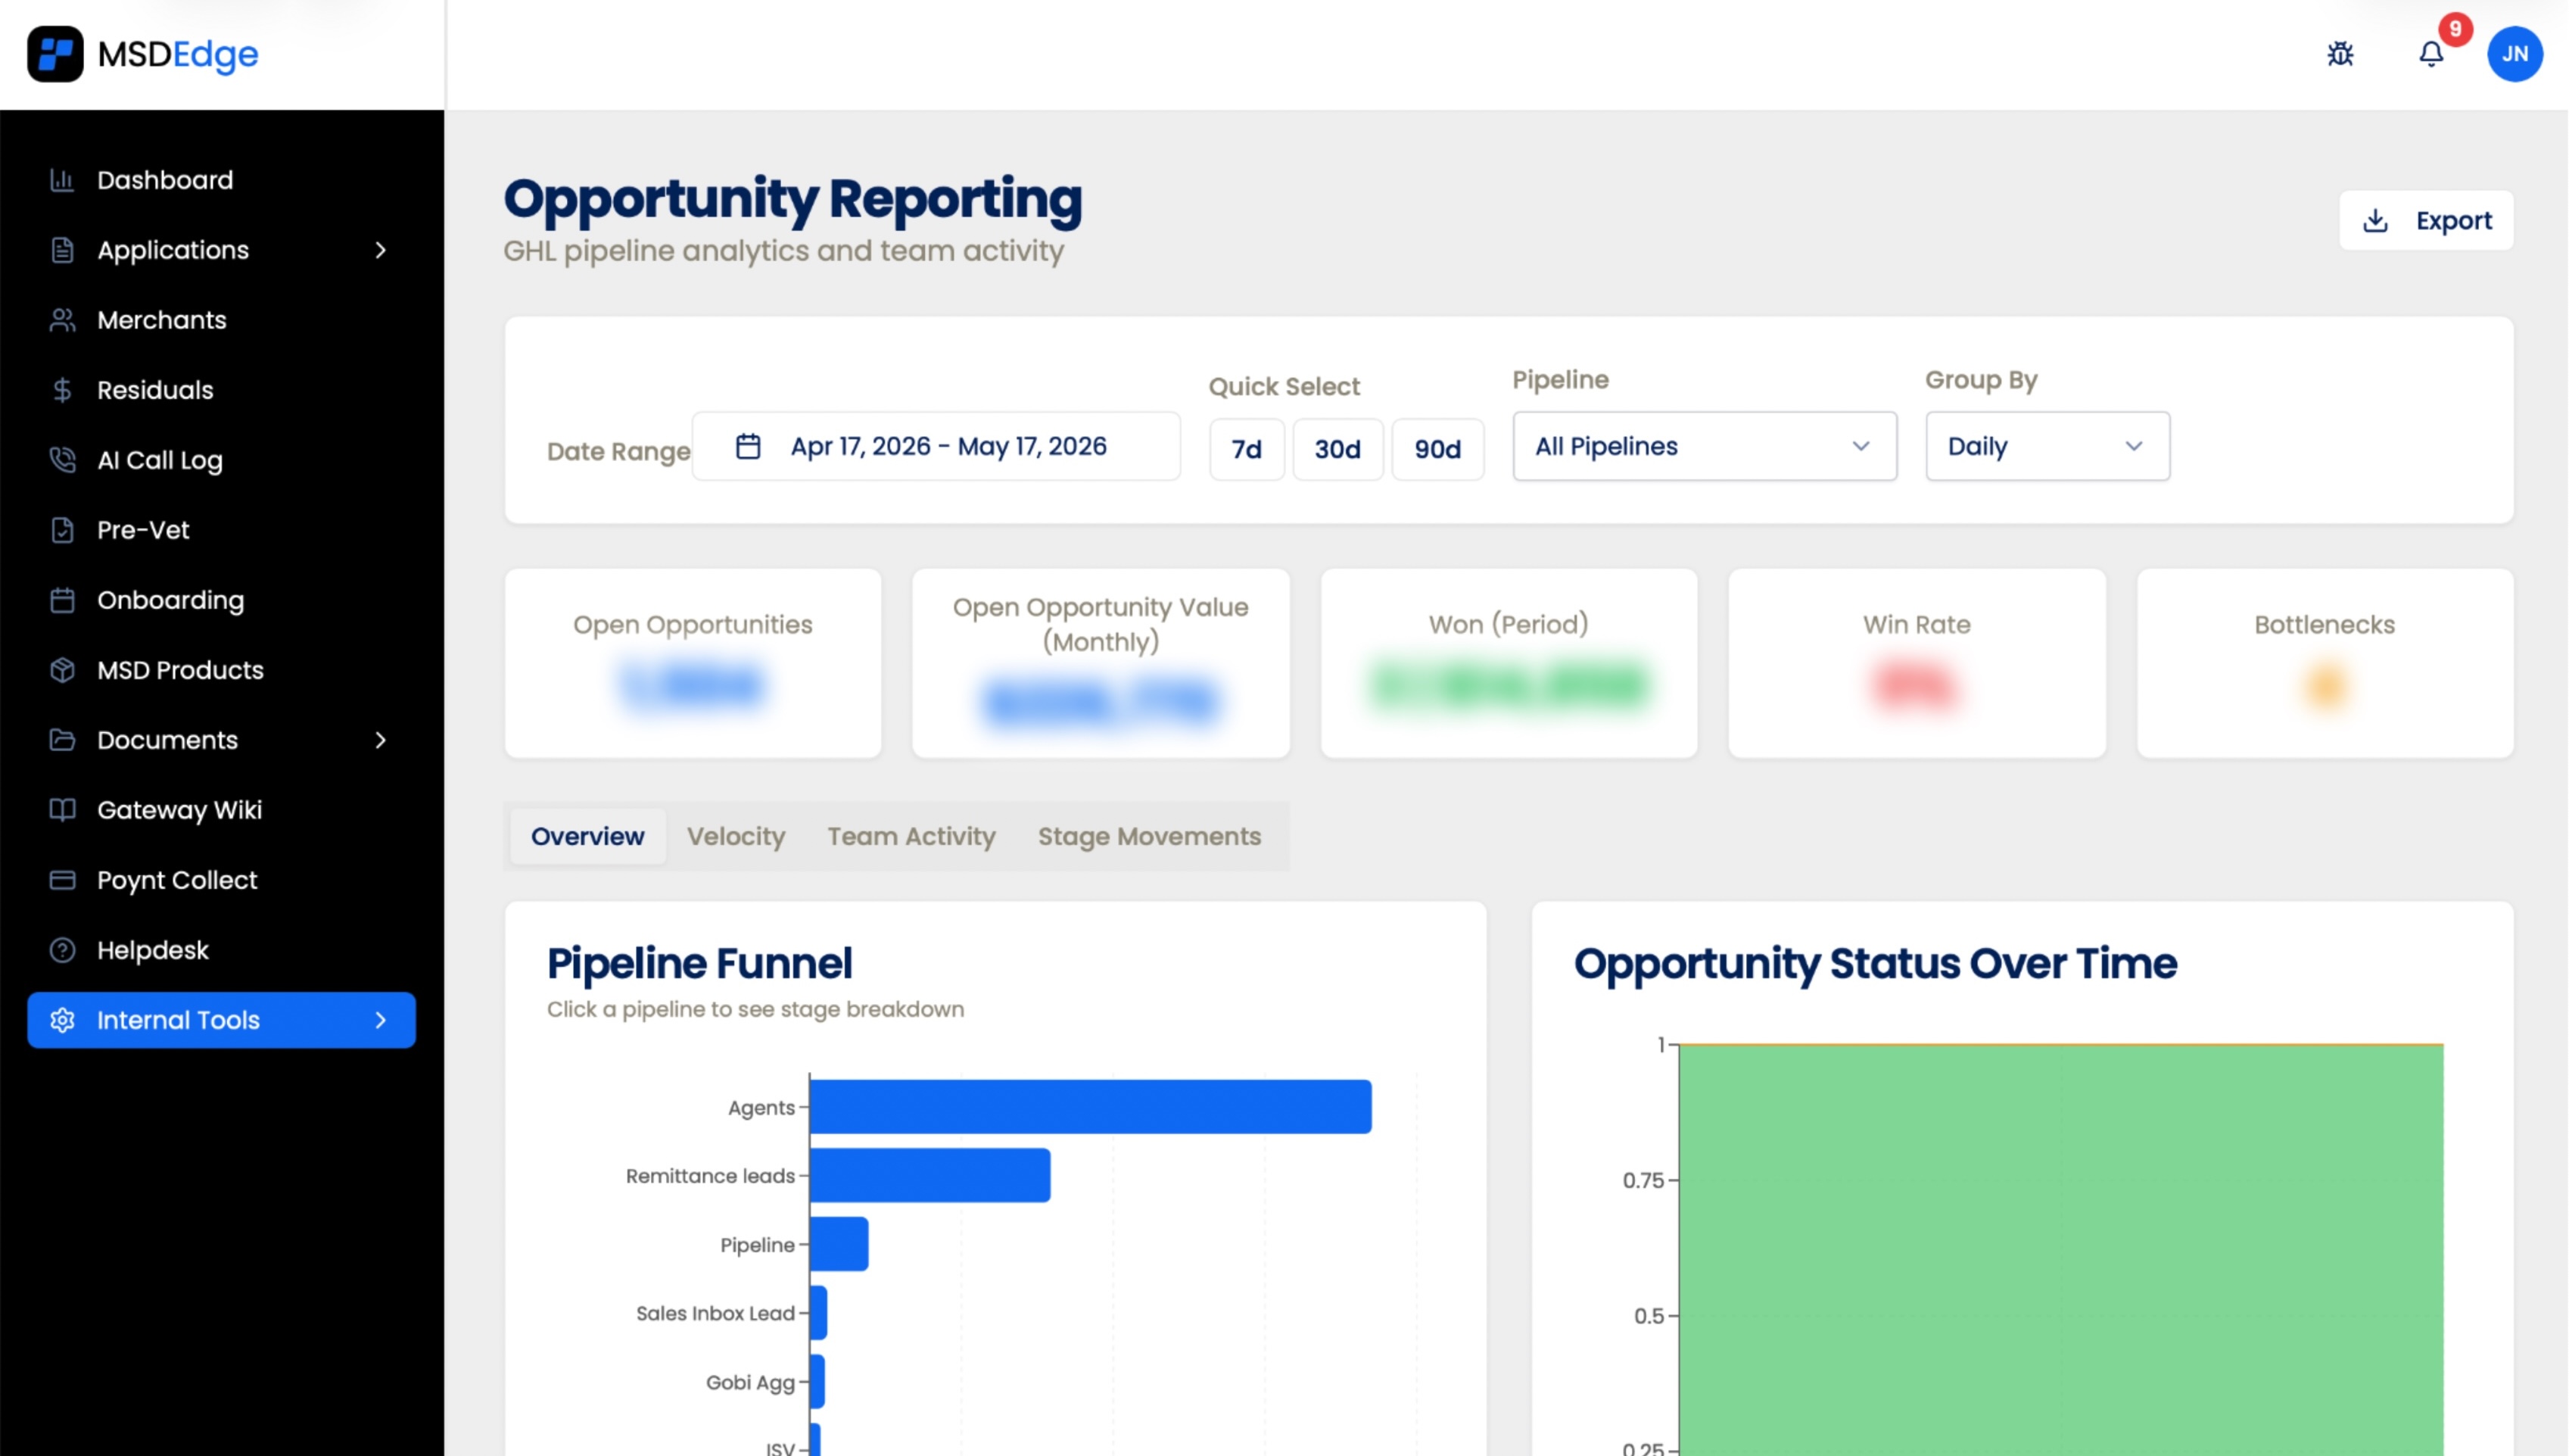Click the "Opportunity Reporting" heading
This screenshot has width=2569, height=1456.
point(792,199)
